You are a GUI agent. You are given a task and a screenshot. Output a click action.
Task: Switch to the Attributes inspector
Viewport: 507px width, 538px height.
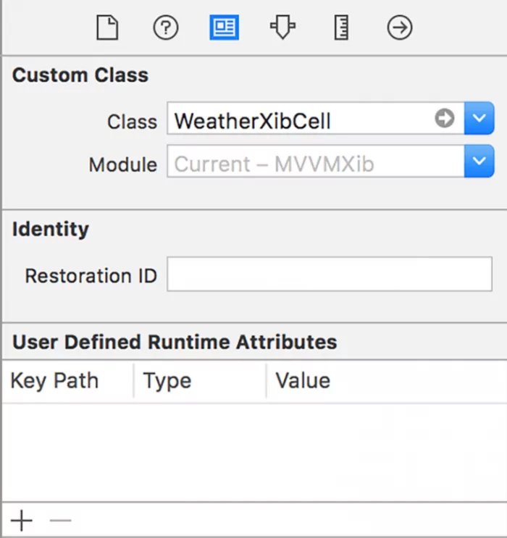[282, 28]
